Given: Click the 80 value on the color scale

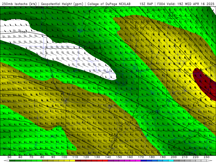Looking at the screenshot, I should pyautogui.click(x=42, y=157).
